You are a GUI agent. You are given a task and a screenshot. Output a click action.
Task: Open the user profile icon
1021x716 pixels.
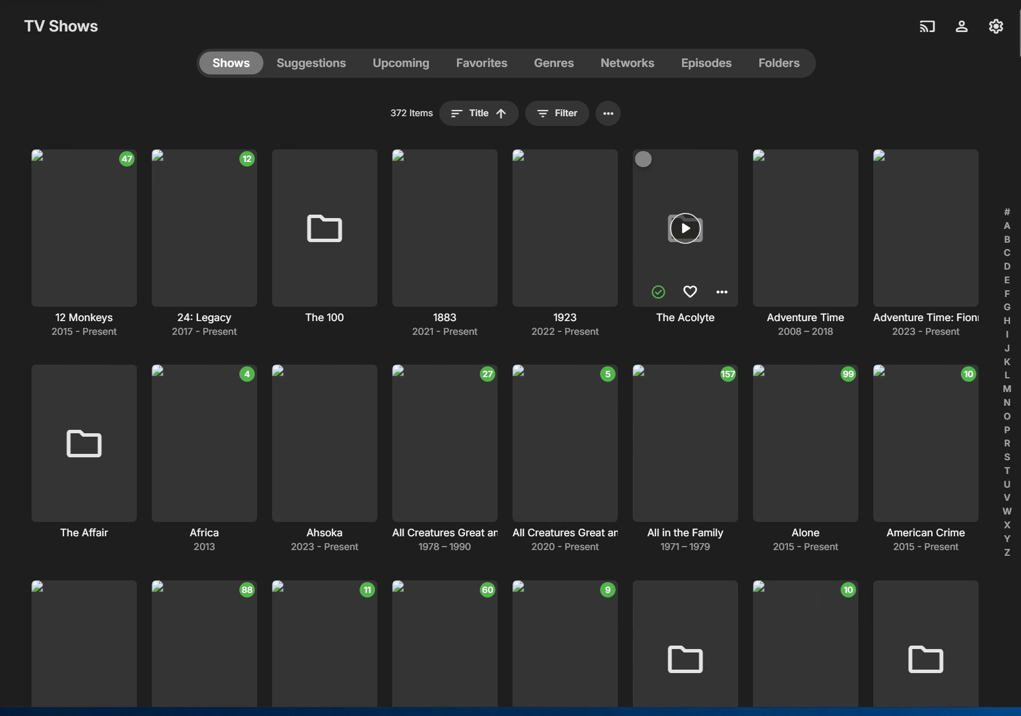click(961, 26)
